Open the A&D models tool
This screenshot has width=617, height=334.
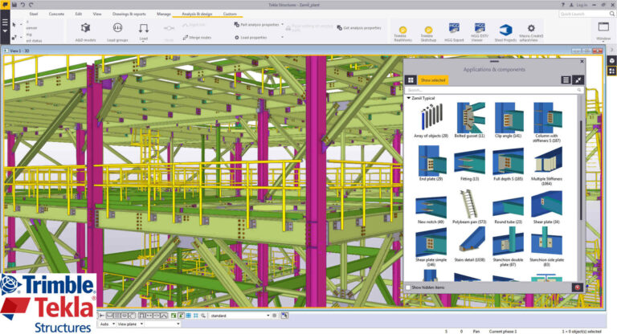pos(85,32)
